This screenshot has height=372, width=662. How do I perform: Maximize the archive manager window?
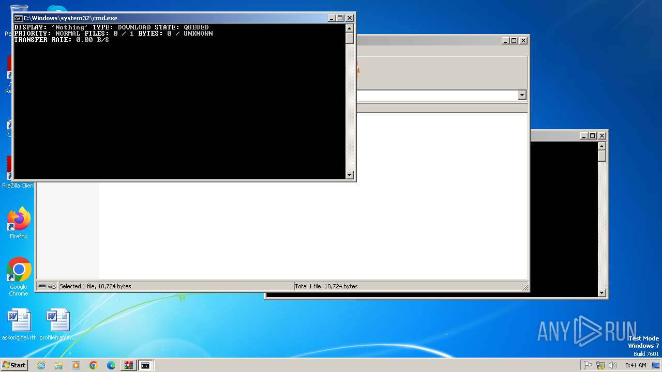[514, 40]
